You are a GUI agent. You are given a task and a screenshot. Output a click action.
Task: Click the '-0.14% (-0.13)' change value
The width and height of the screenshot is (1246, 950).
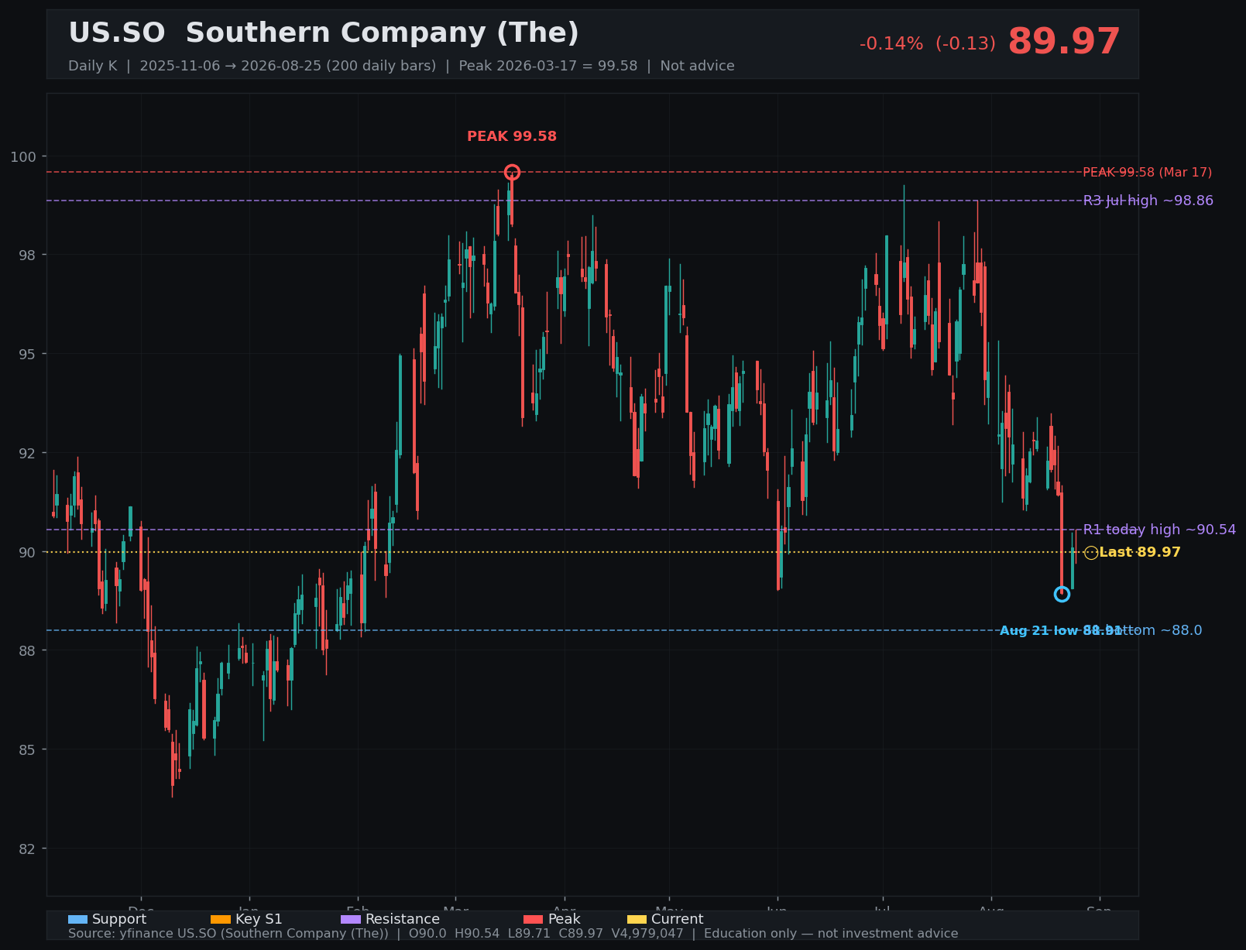point(927,44)
